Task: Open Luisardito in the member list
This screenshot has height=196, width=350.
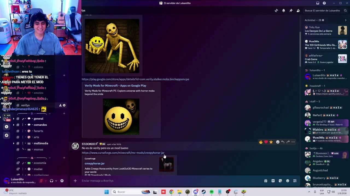Action: click(326, 77)
